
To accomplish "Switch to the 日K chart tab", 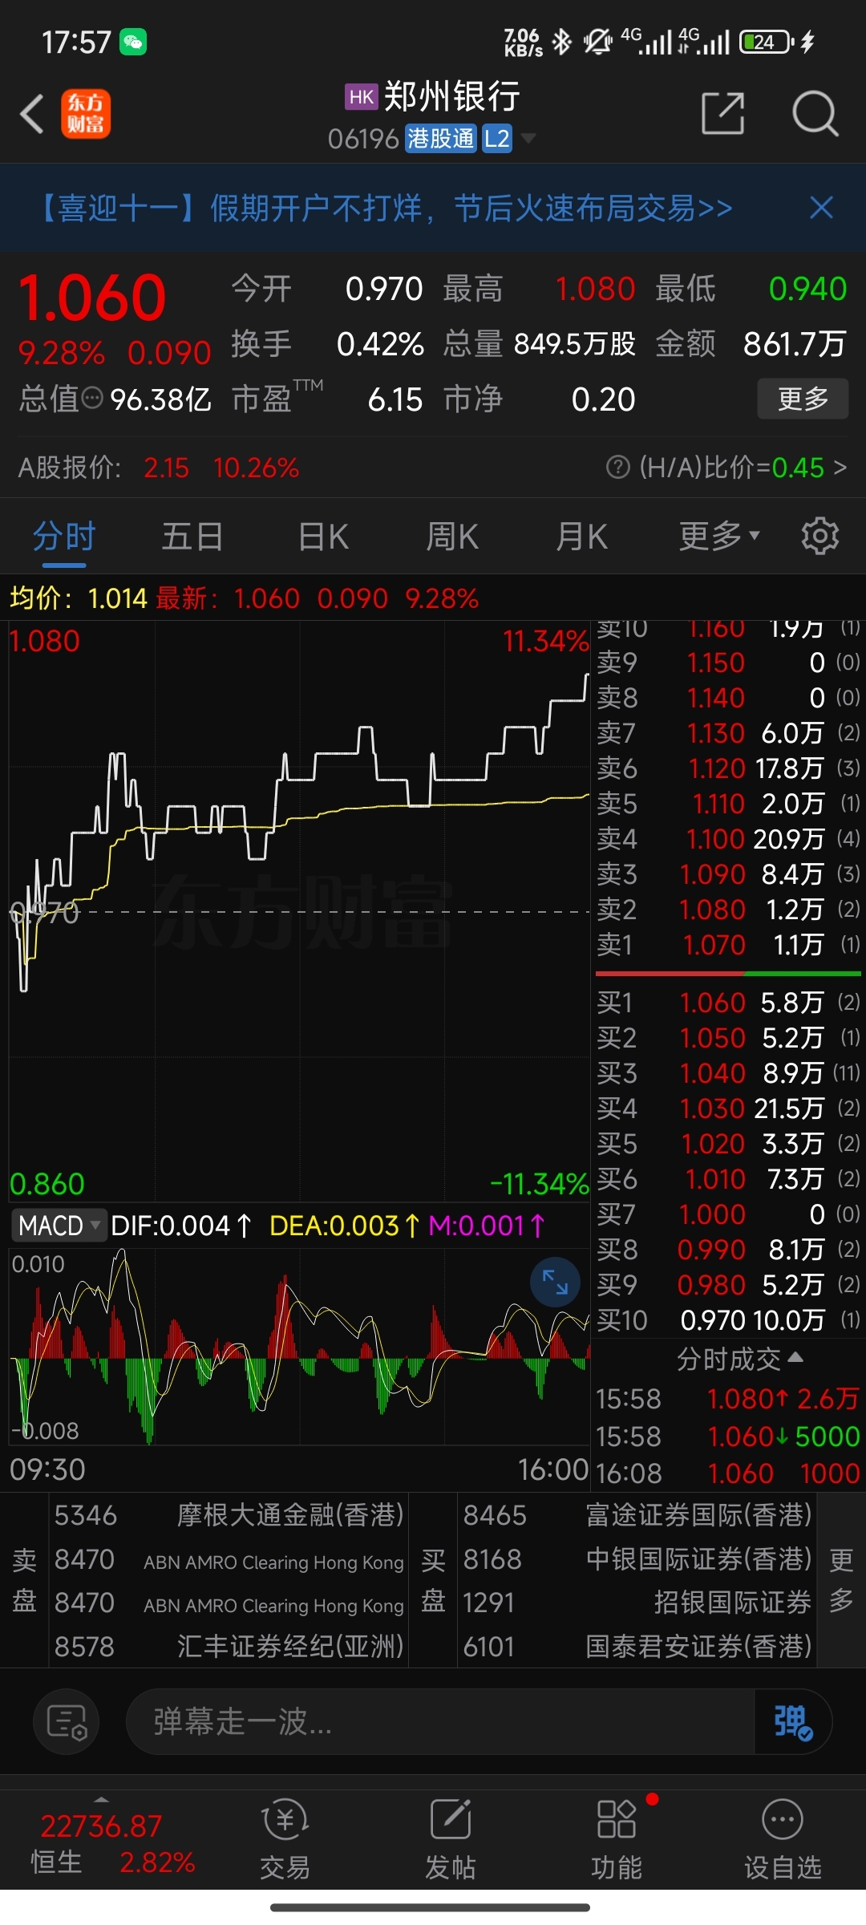I will [x=323, y=536].
